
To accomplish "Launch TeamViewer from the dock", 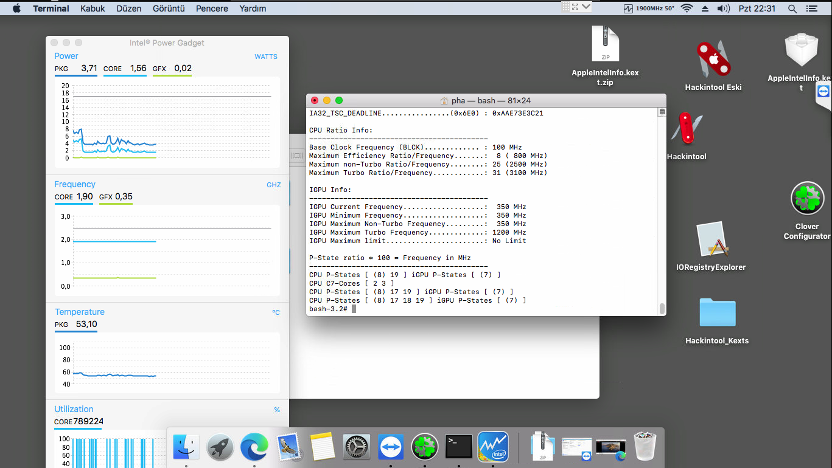I will 390,448.
